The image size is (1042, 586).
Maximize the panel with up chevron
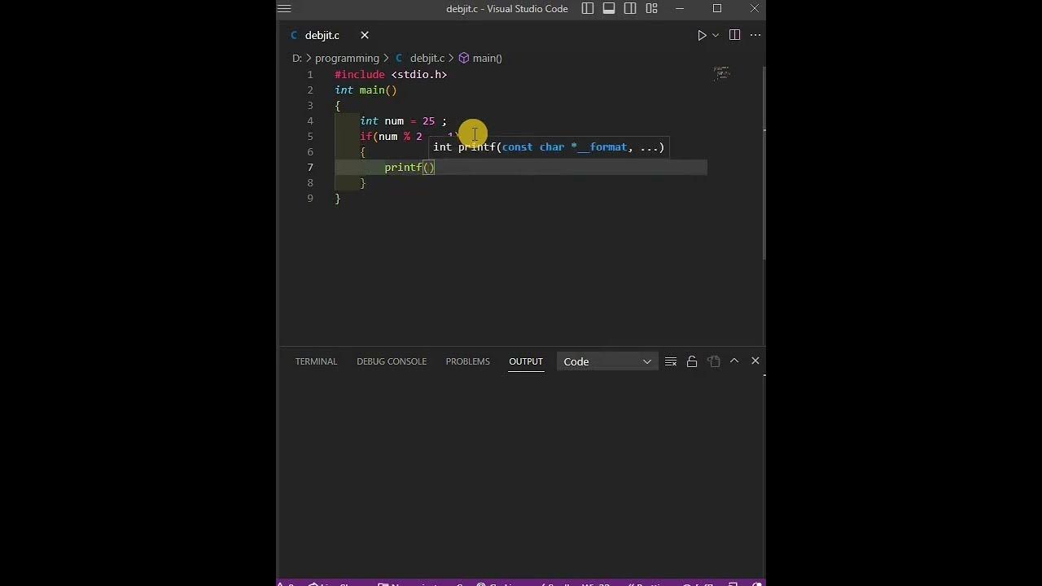pyautogui.click(x=734, y=361)
